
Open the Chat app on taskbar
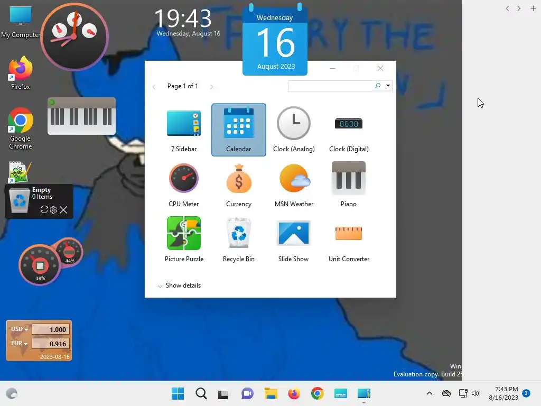tap(247, 393)
